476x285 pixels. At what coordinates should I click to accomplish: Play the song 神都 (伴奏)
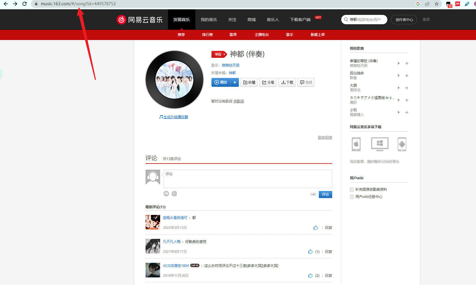(221, 82)
